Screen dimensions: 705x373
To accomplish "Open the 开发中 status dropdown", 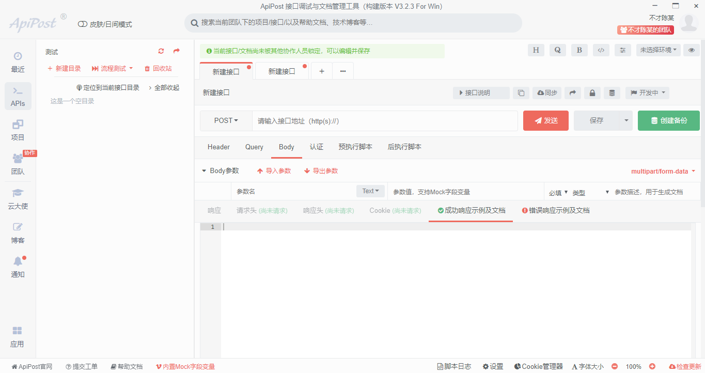I will pyautogui.click(x=647, y=93).
